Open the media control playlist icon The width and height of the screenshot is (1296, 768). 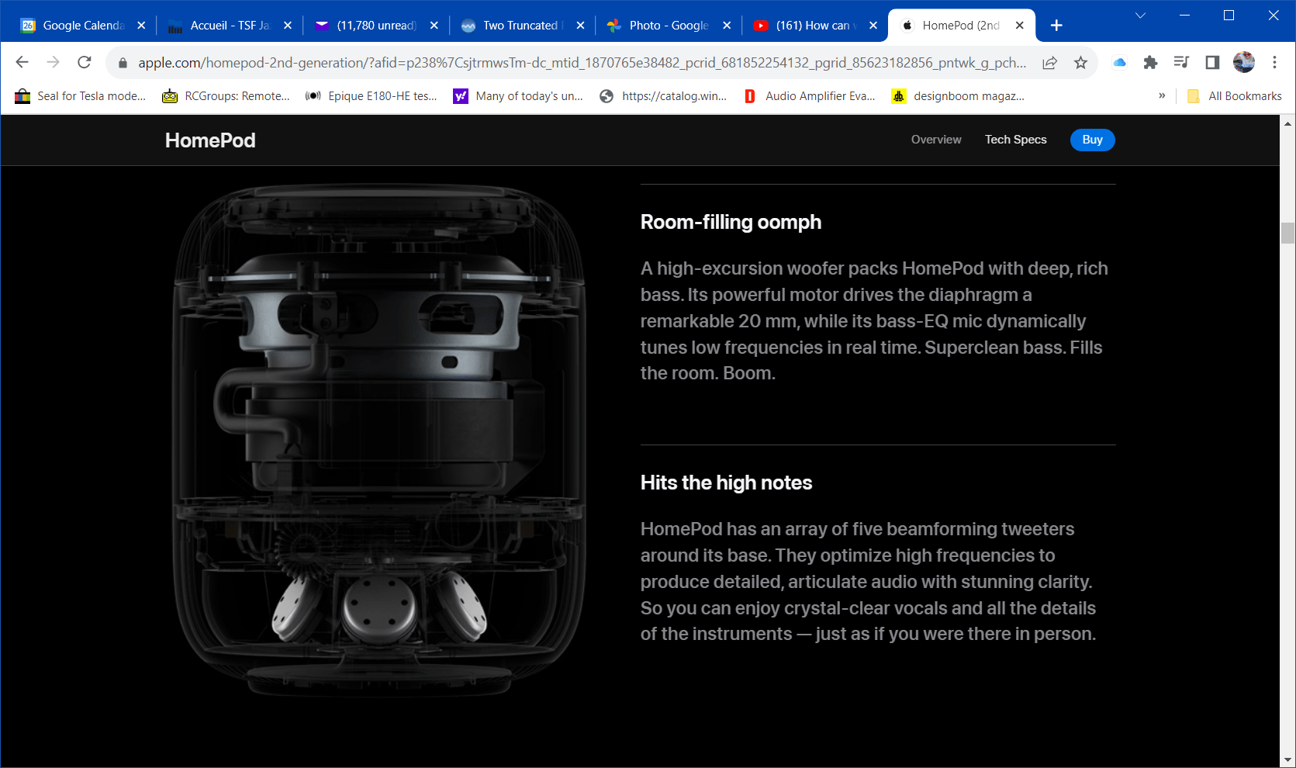[x=1181, y=63]
